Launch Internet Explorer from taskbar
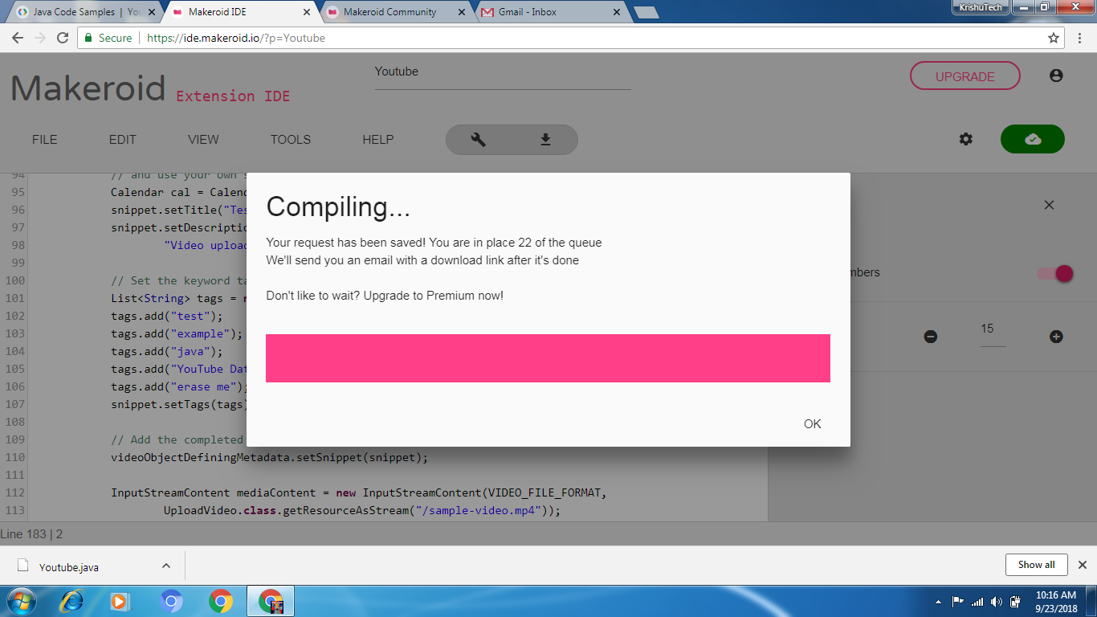Image resolution: width=1097 pixels, height=617 pixels. 72,601
